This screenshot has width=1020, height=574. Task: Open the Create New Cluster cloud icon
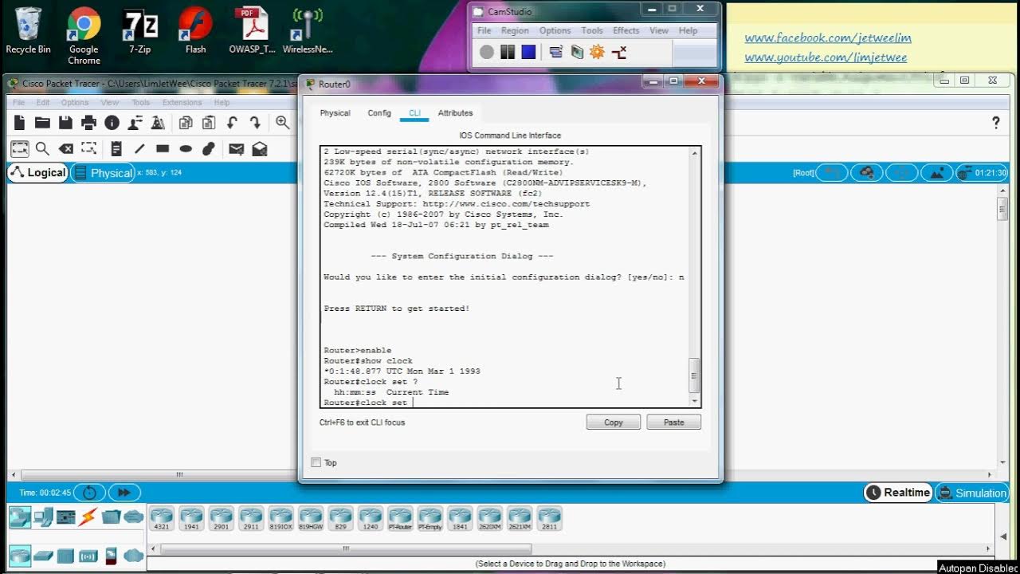point(867,173)
